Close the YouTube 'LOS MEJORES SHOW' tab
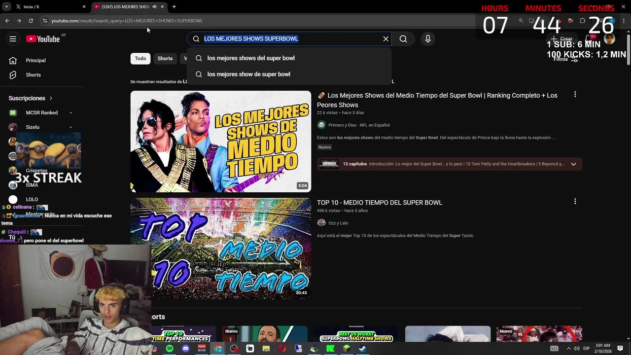 (x=162, y=7)
